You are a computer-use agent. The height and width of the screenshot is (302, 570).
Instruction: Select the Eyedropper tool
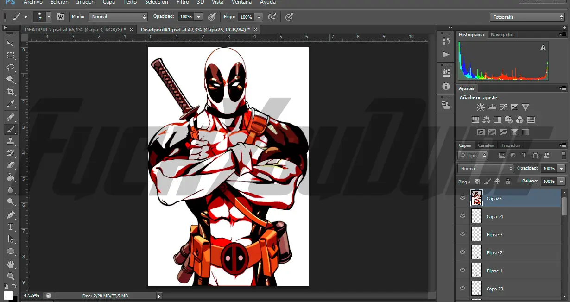(11, 104)
